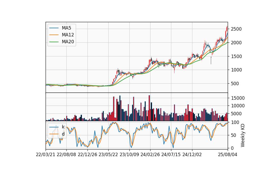Click the 2000 price axis label

click(236, 43)
